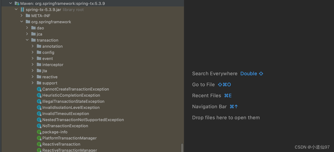
Task: Select InvalidTimeoutException class
Action: point(66,113)
